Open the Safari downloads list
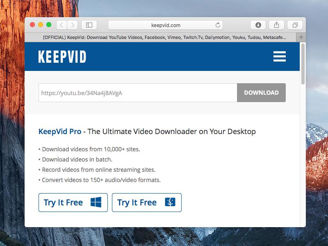 (258, 25)
